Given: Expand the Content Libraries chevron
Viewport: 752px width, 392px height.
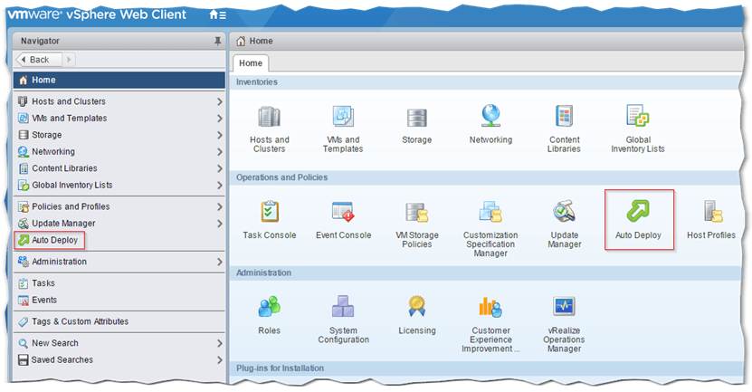Looking at the screenshot, I should 219,169.
